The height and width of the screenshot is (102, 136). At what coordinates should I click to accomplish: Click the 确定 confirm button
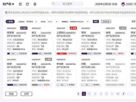[96, 21]
